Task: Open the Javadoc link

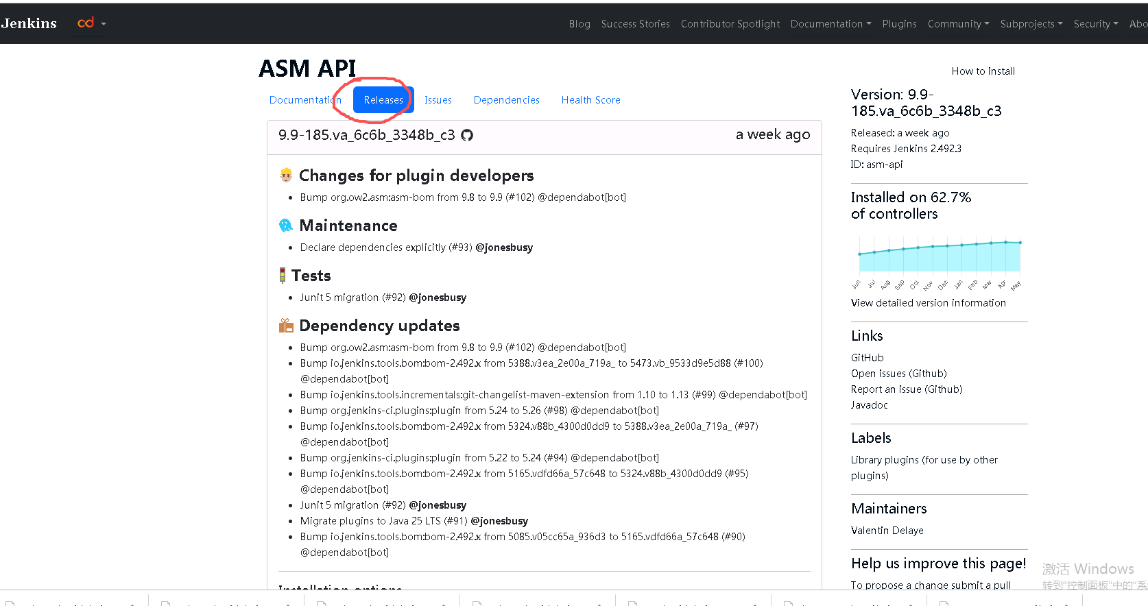Action: point(869,405)
